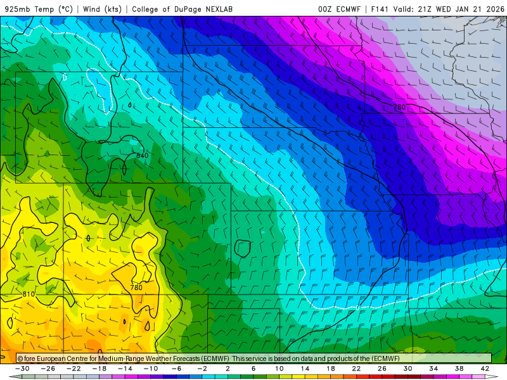Click the positive '6' color scale label
Image resolution: width=507 pixels, height=380 pixels.
click(253, 369)
